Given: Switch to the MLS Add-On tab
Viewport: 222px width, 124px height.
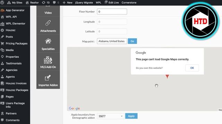Looking at the screenshot, I should point(48,62).
